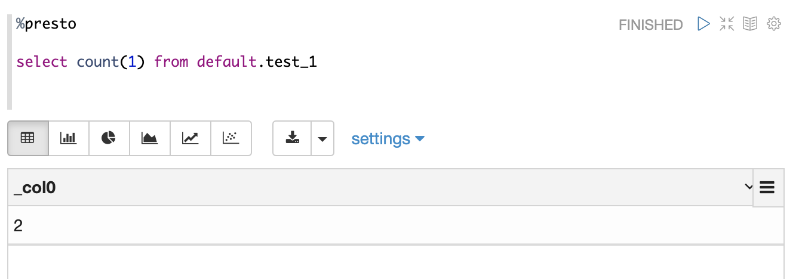The height and width of the screenshot is (279, 799).
Task: Expand the visualization settings link
Action: point(388,139)
